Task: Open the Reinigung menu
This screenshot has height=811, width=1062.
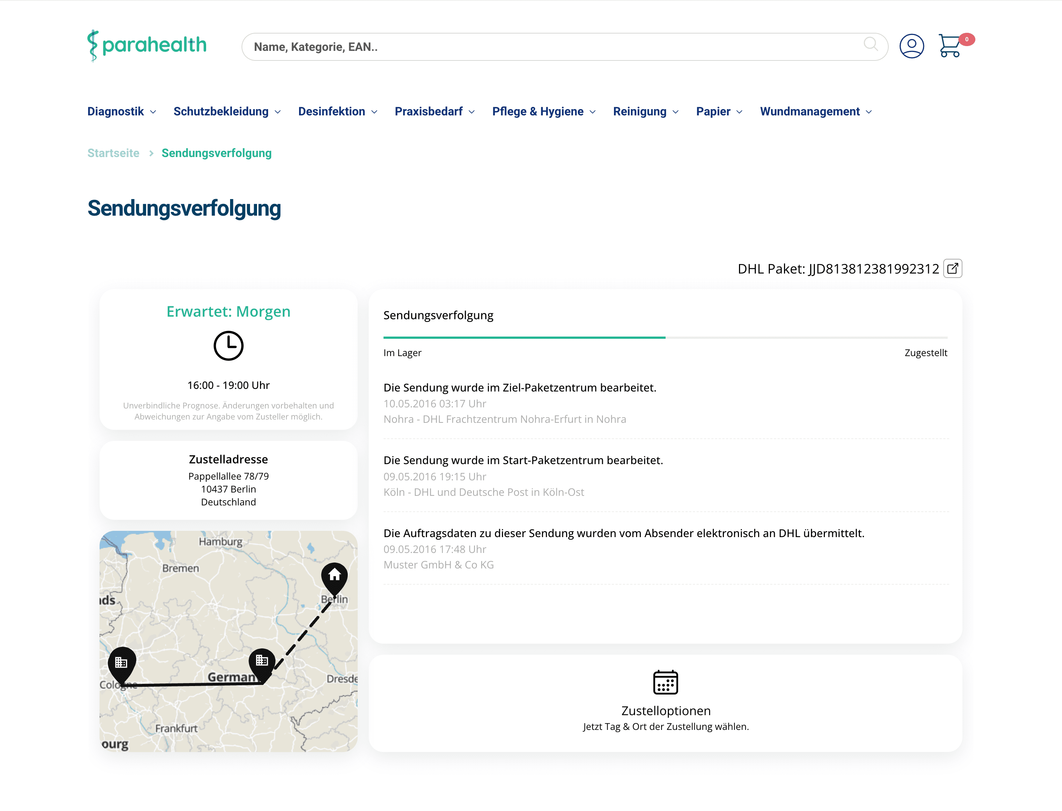Action: 639,111
